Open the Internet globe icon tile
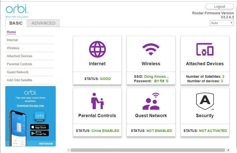This screenshot has width=237, height=153. click(x=97, y=49)
